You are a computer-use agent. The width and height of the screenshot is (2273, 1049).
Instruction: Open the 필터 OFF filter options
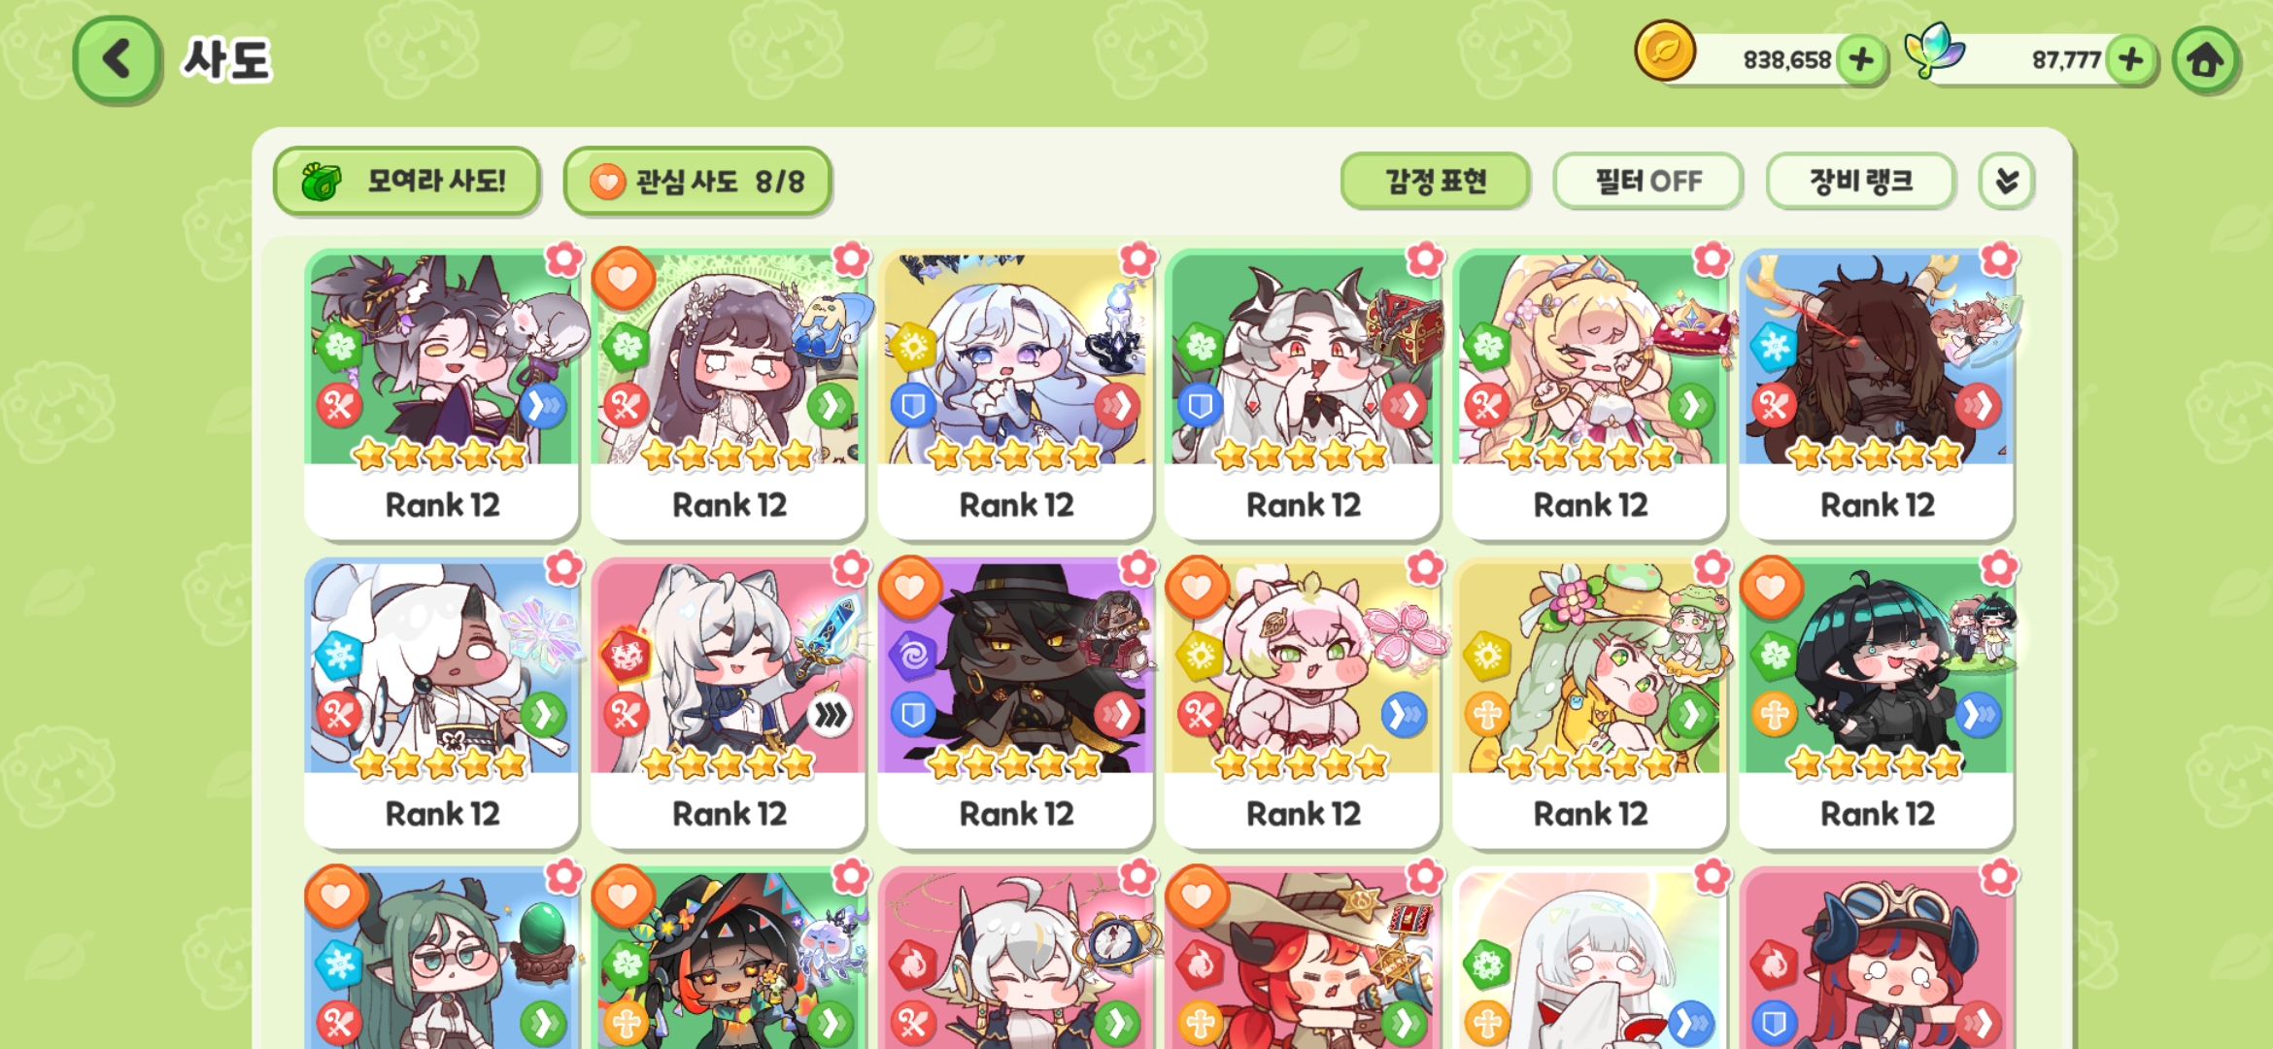[1647, 181]
